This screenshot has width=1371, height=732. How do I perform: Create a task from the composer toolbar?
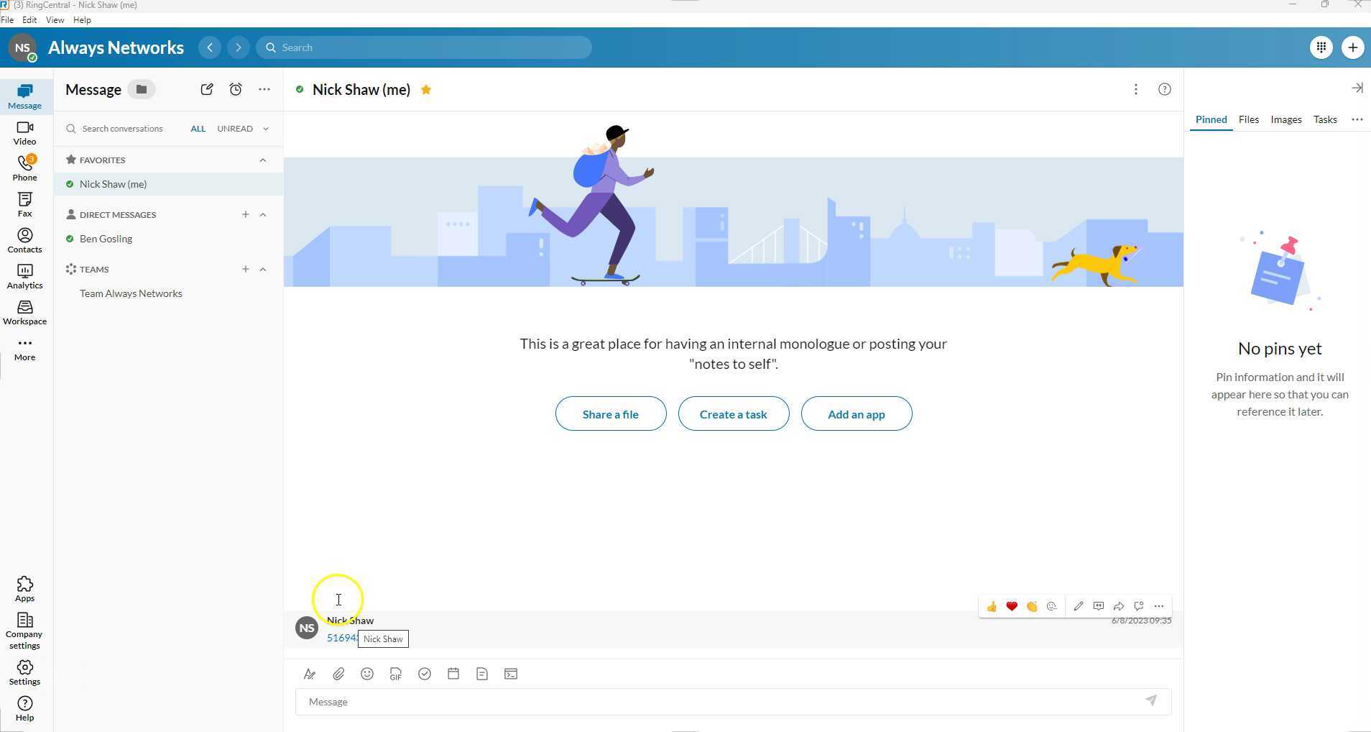(x=425, y=674)
